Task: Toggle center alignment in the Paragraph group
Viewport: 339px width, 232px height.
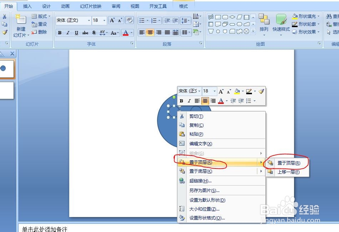Action: click(x=150, y=33)
